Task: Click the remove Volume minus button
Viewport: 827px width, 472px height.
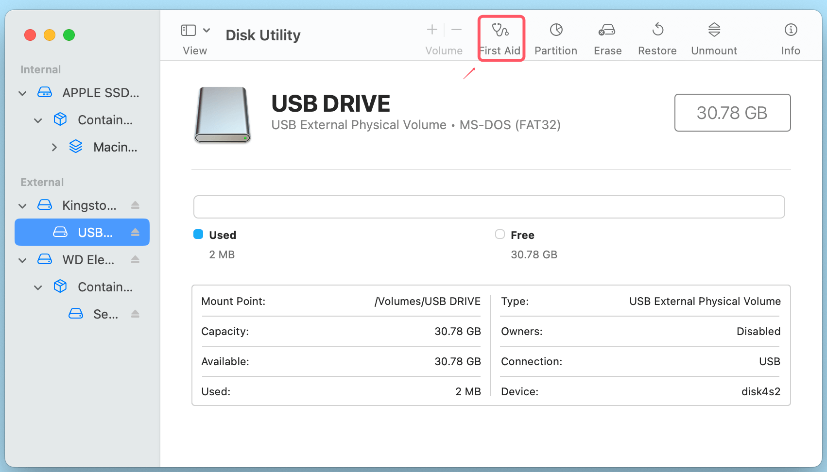Action: [456, 30]
